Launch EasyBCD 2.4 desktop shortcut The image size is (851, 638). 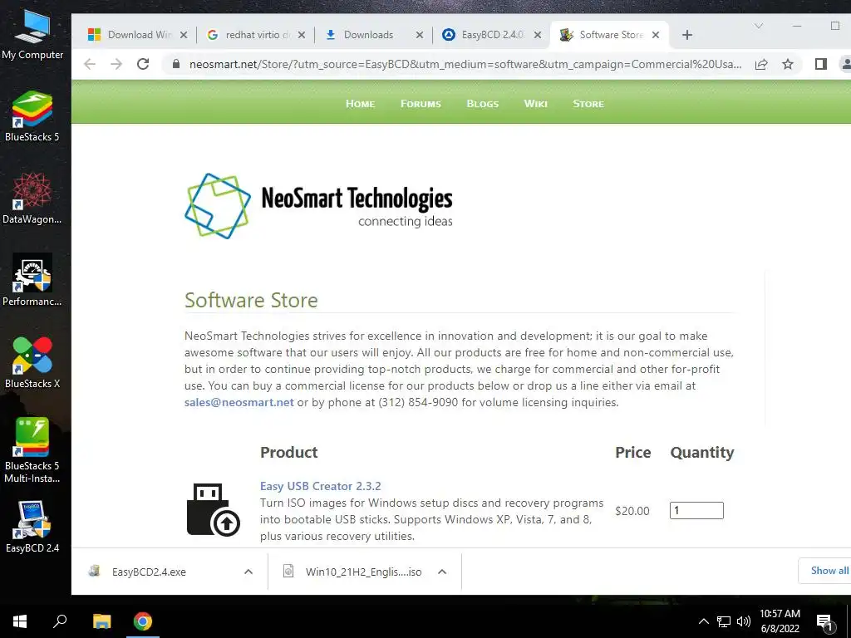tap(32, 527)
